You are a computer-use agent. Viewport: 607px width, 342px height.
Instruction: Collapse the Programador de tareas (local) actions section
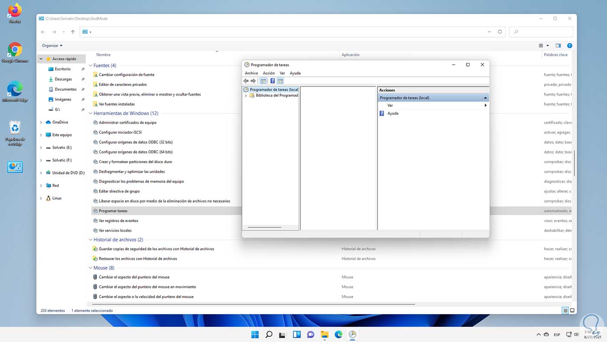(485, 98)
